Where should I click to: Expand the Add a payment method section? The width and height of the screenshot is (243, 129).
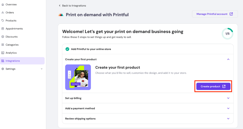pos(228,108)
